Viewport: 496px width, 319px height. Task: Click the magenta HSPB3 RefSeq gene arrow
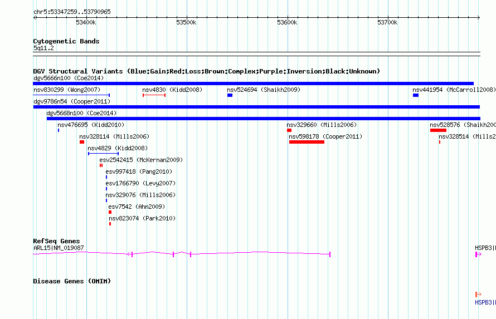(478, 254)
